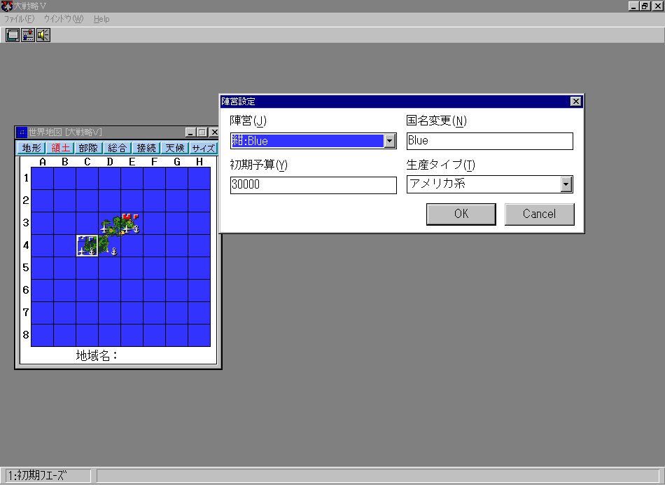This screenshot has width=665, height=485.
Task: Open the ウインドウ(W) menu
Action: pos(63,19)
